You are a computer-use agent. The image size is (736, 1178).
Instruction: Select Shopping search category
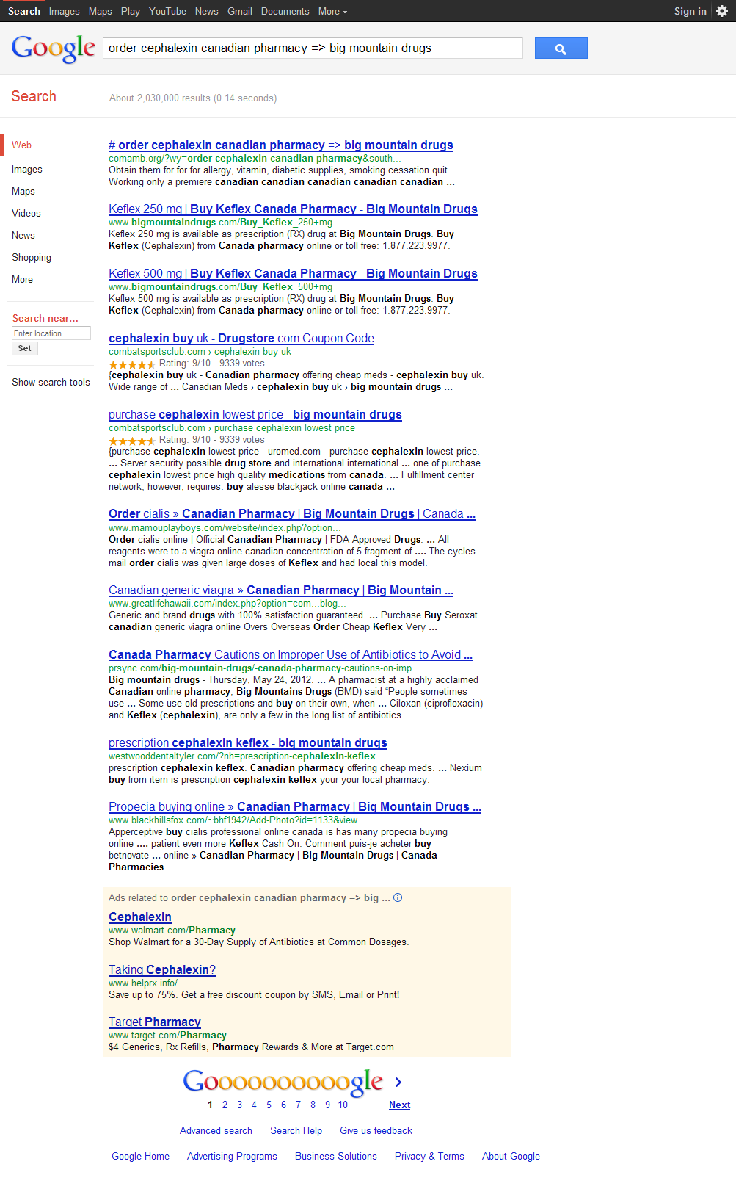[x=32, y=258]
